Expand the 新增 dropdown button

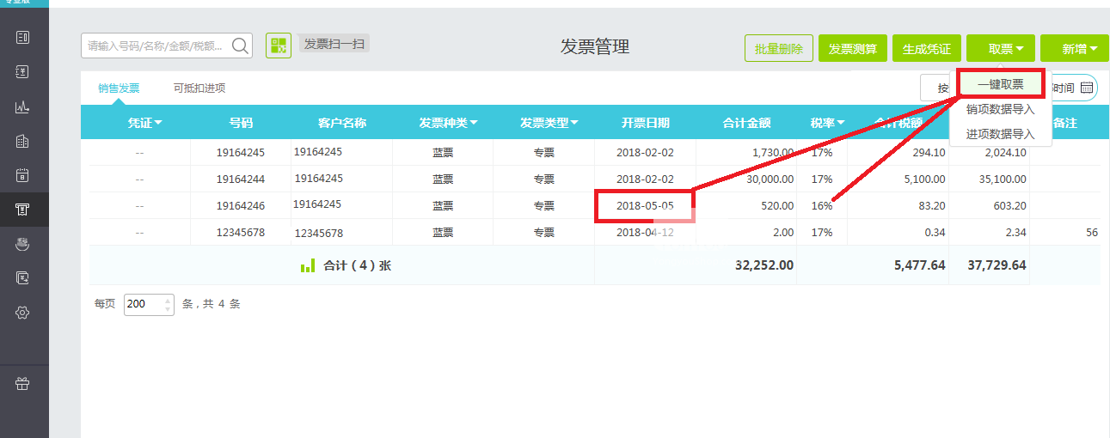coord(1075,49)
